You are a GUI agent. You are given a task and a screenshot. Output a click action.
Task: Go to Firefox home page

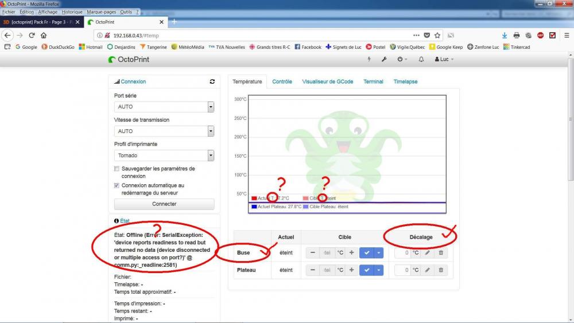tap(44, 36)
